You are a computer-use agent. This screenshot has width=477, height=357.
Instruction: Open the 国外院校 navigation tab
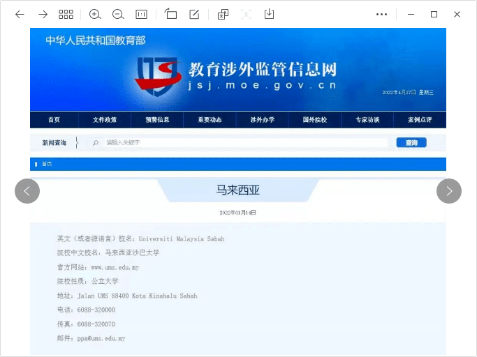[x=314, y=120]
